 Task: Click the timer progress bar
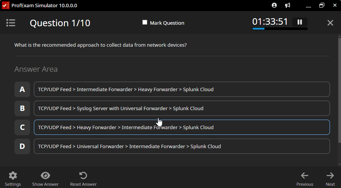click(280, 28)
